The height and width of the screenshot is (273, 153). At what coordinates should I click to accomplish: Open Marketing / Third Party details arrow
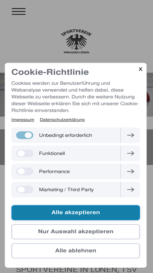pos(131,190)
